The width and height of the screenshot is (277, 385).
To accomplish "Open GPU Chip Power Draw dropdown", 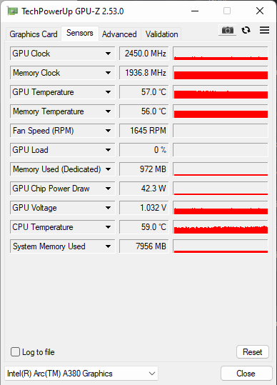I will pos(108,189).
